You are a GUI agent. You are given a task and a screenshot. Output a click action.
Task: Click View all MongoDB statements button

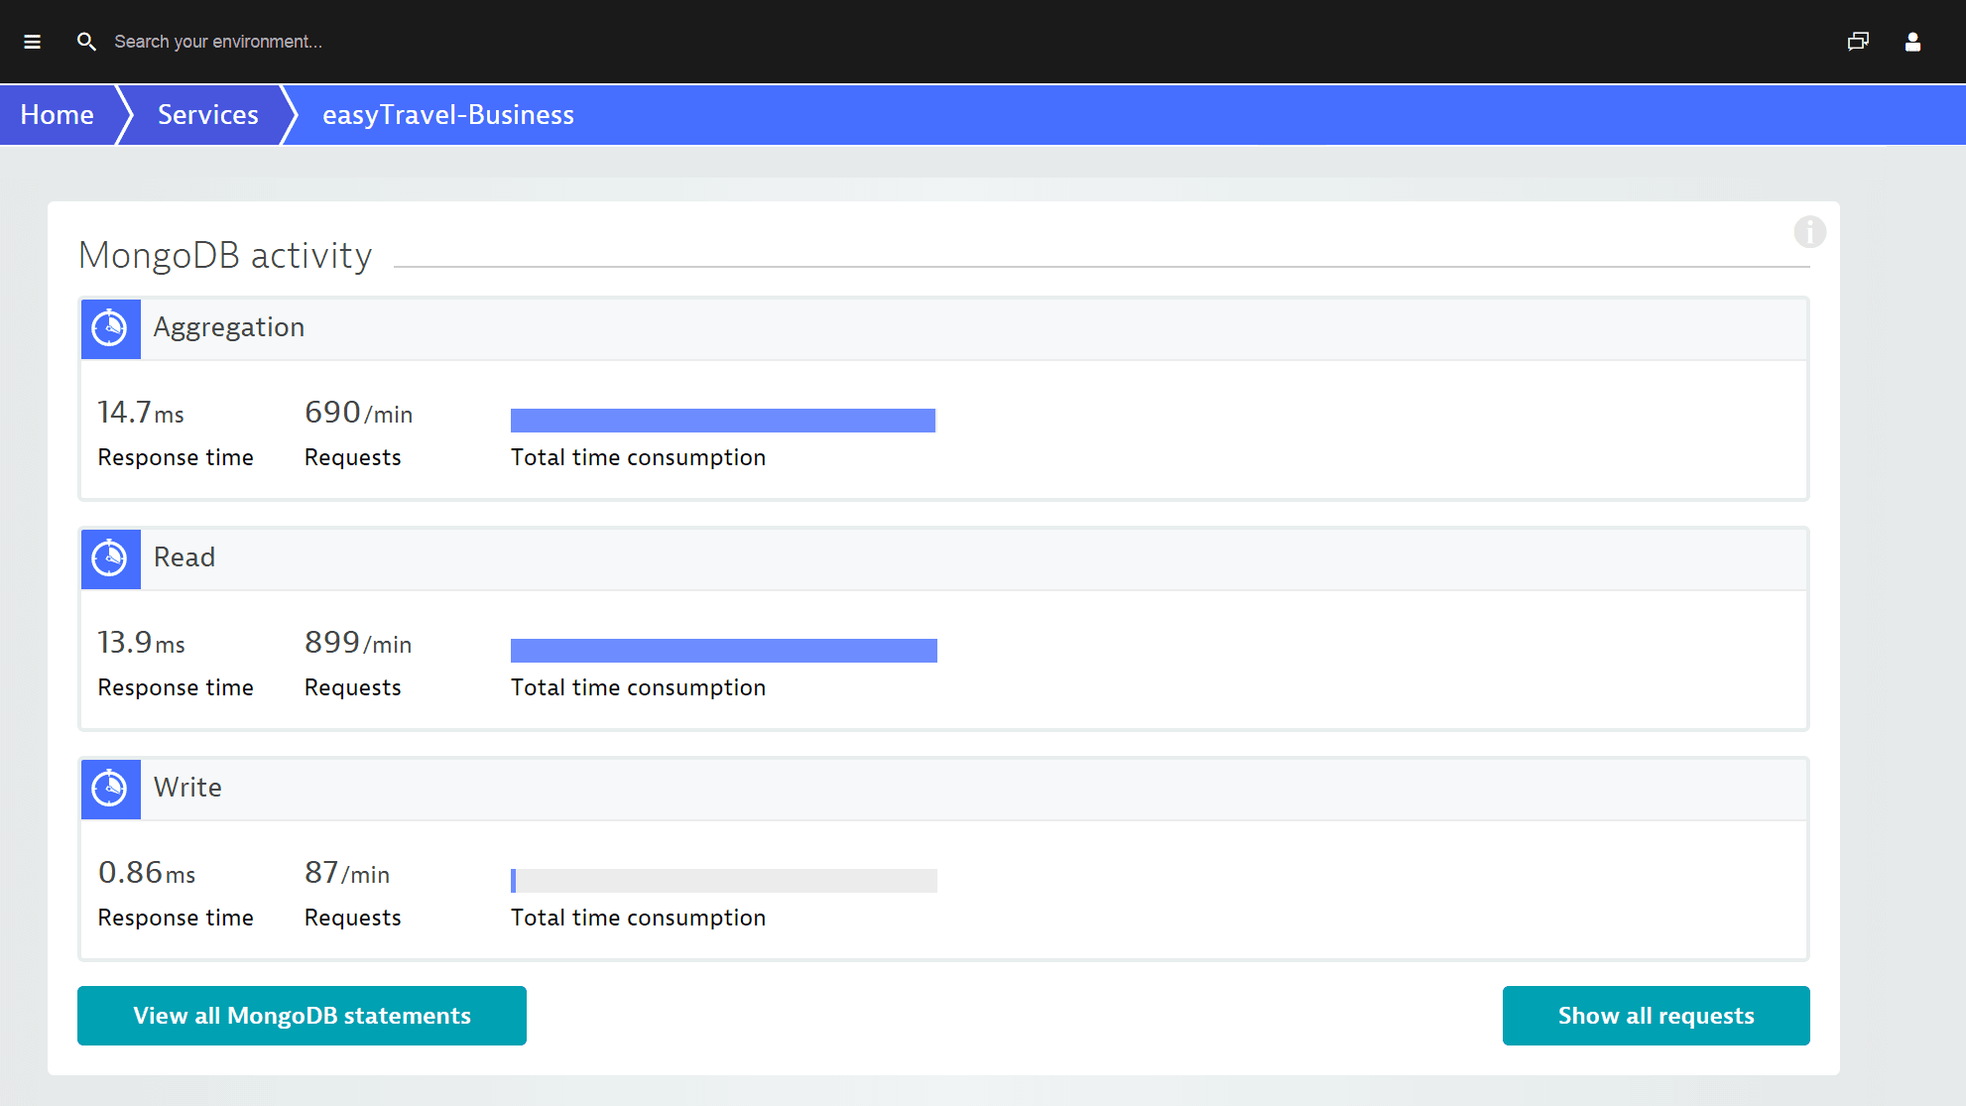[302, 1016]
